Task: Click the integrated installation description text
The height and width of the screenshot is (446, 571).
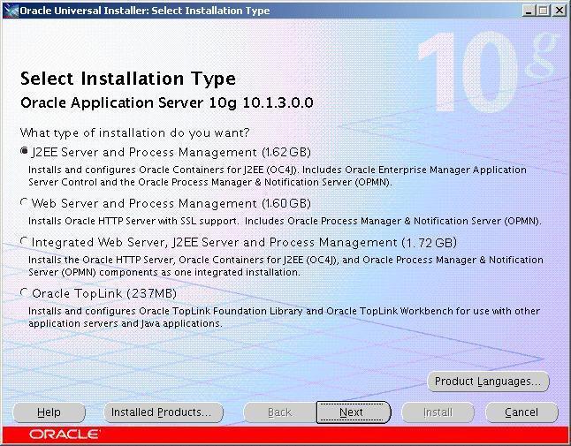Action: point(285,266)
